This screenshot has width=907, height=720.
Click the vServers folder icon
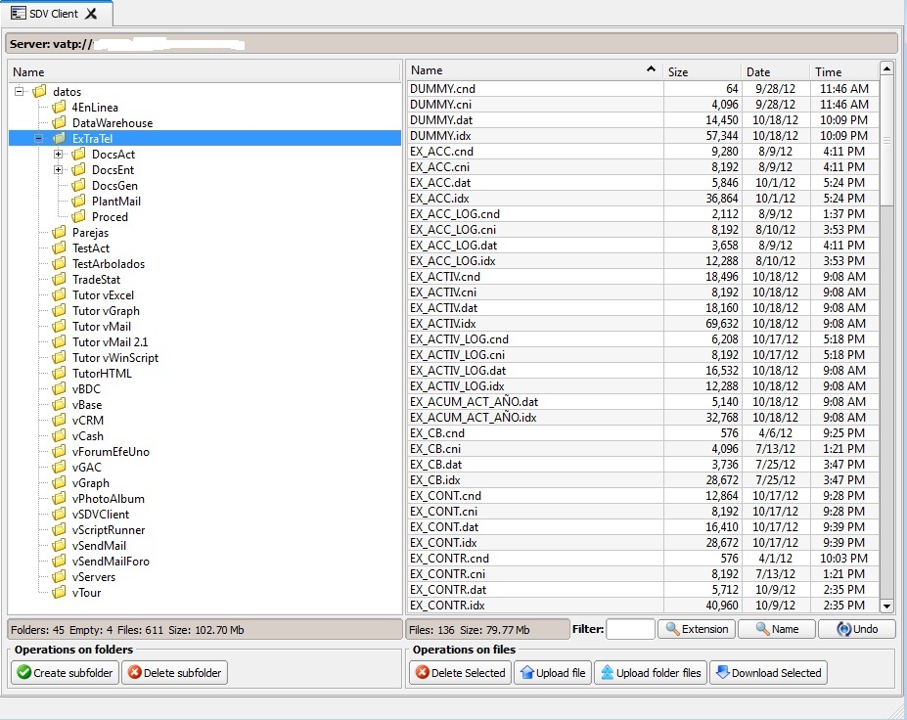(x=59, y=576)
